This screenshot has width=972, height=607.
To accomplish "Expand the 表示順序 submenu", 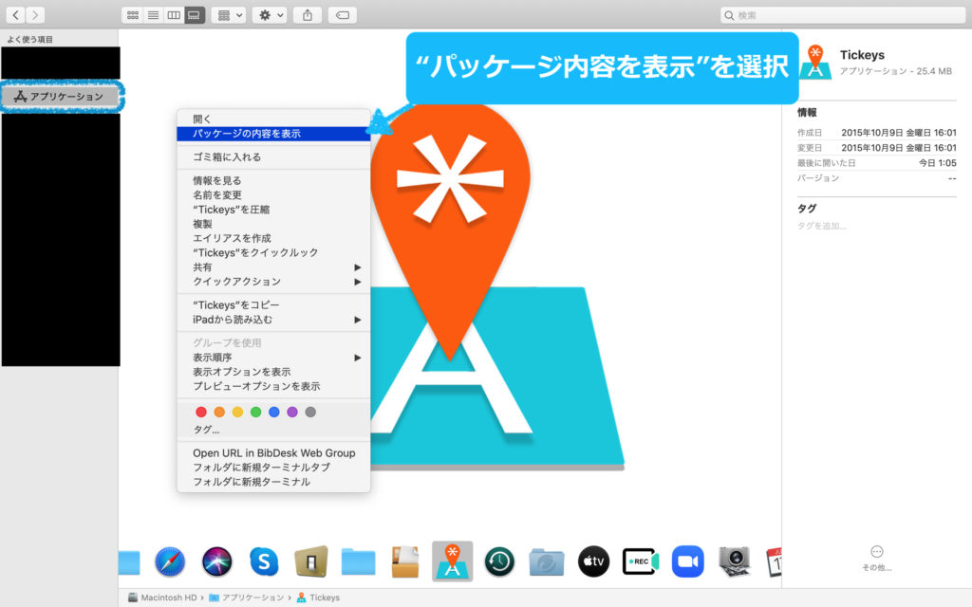I will click(273, 358).
